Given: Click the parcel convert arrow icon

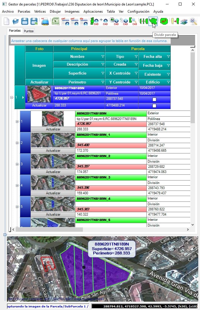Looking at the screenshot, I should pyautogui.click(x=175, y=21).
